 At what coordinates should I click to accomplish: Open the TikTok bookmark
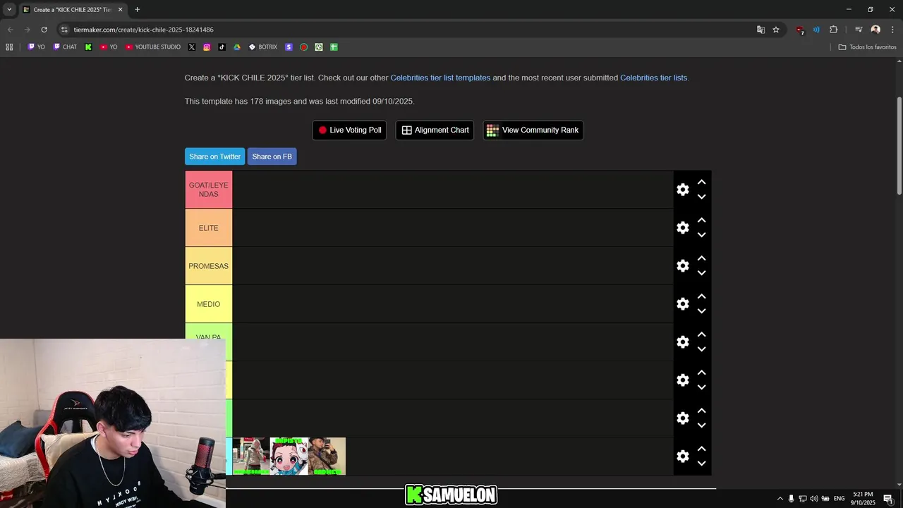tap(222, 47)
